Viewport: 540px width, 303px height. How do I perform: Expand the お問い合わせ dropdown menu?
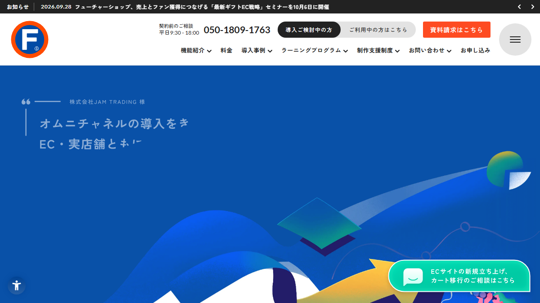pos(430,51)
